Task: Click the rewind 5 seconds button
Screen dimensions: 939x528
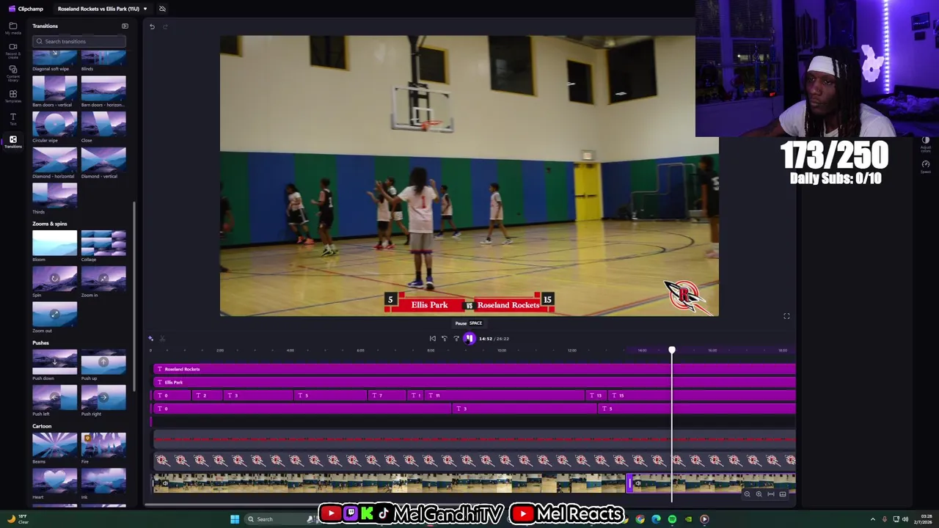Action: click(x=444, y=339)
